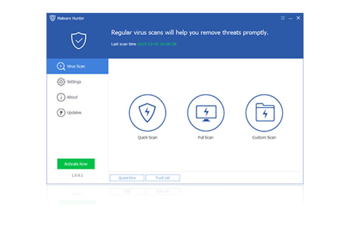Open Settings via the gear icon

tap(61, 82)
